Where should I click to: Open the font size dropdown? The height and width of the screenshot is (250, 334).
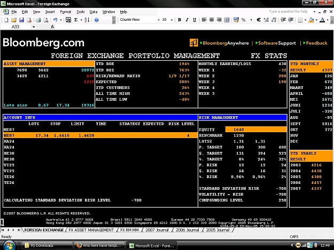(172, 20)
